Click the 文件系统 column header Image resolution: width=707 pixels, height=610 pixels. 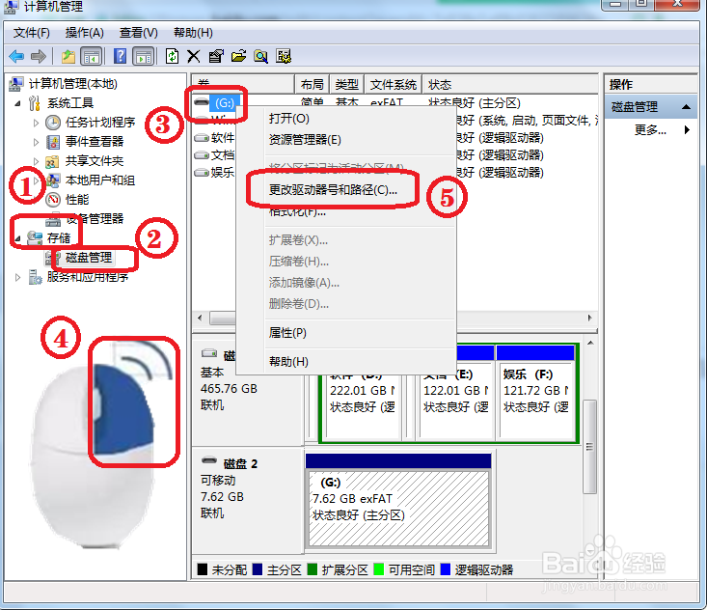394,84
